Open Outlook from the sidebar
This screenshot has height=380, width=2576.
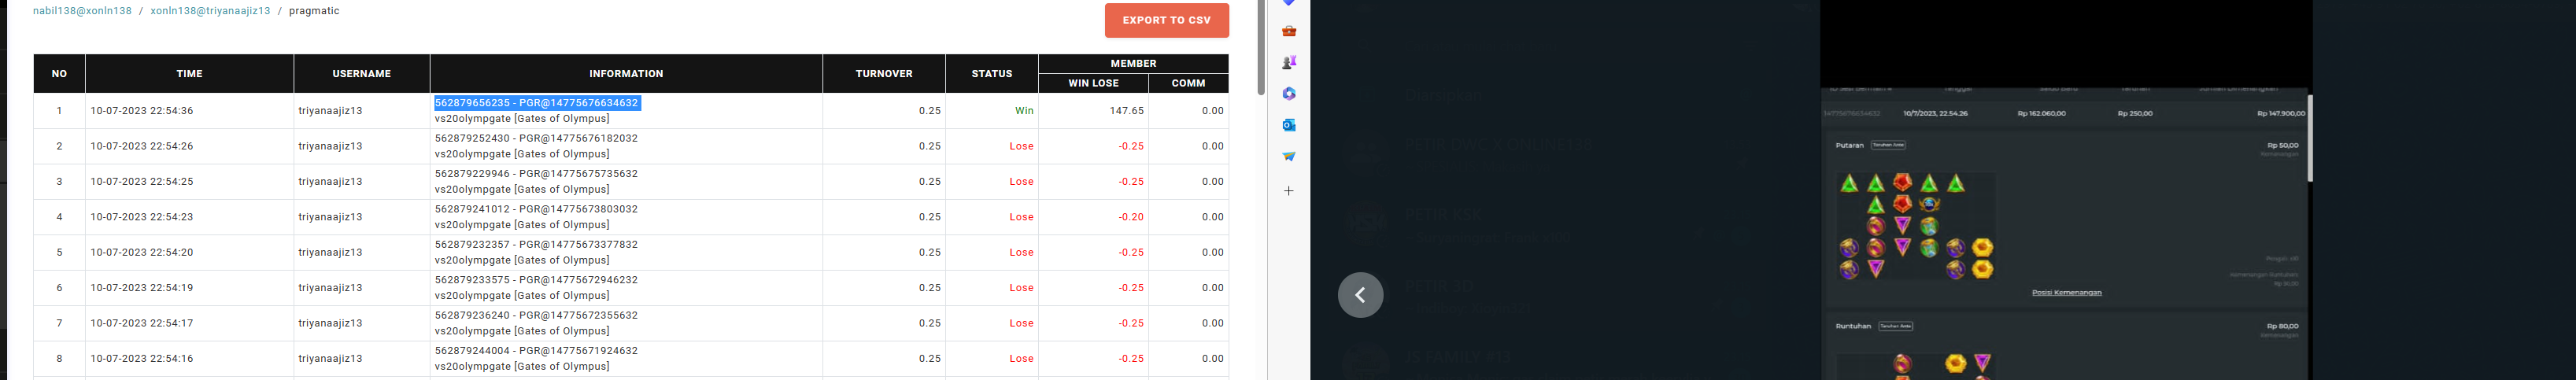1289,125
